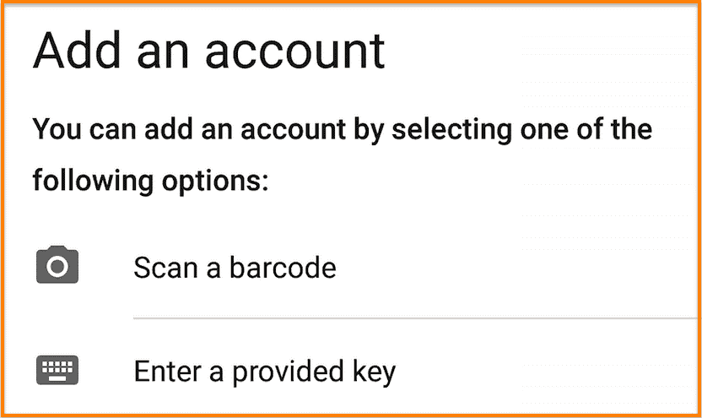The width and height of the screenshot is (702, 418).
Task: Click the lens circle inside the camera icon
Action: click(x=57, y=267)
